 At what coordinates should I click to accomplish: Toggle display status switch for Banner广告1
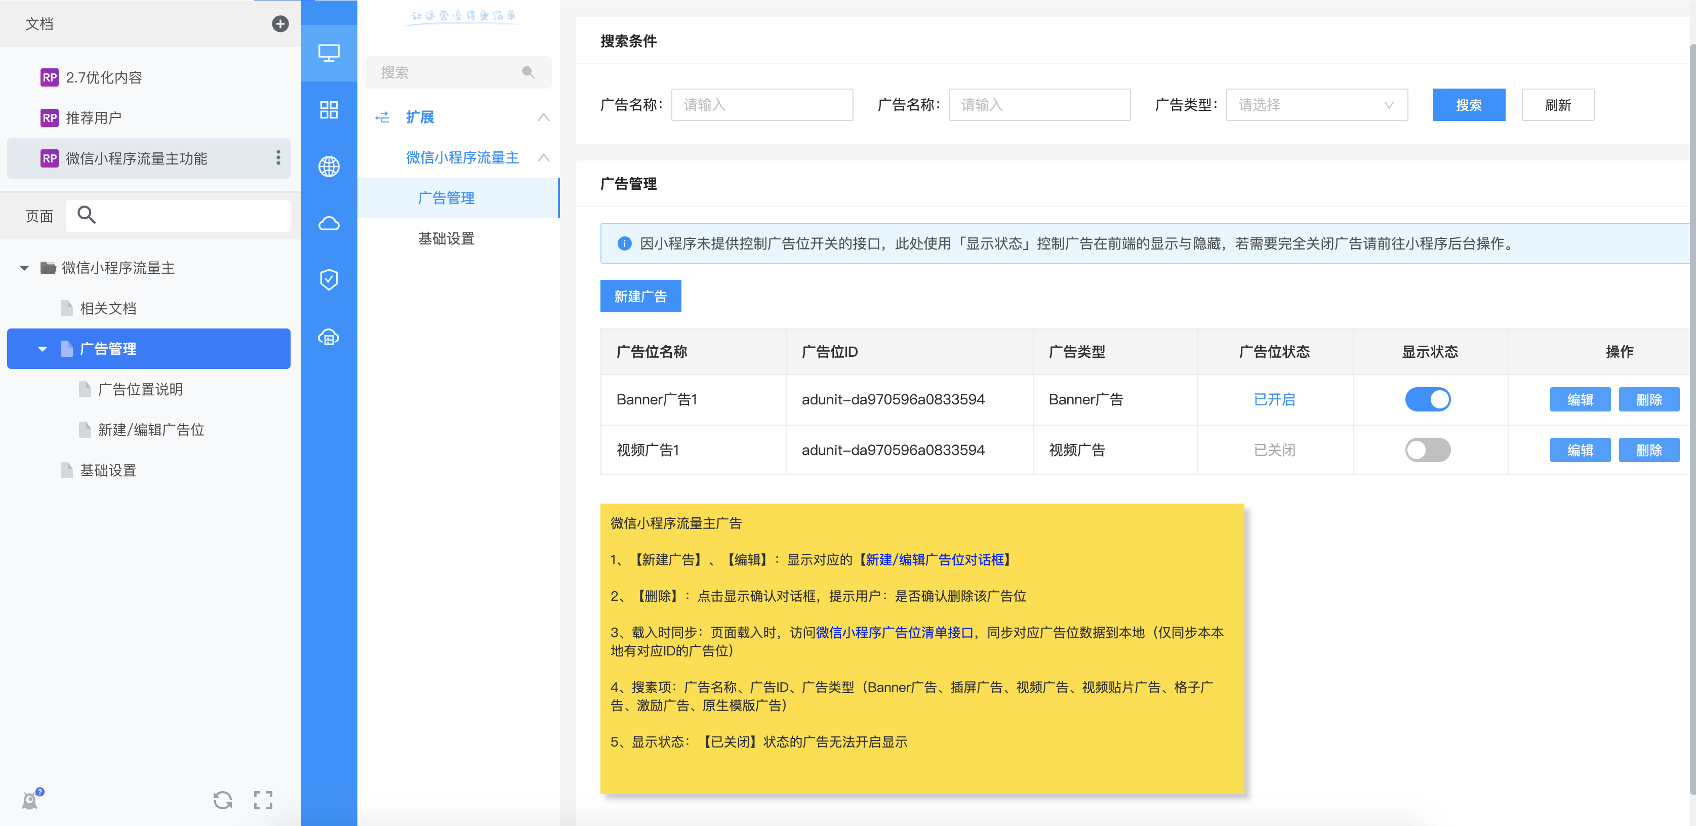click(x=1427, y=399)
